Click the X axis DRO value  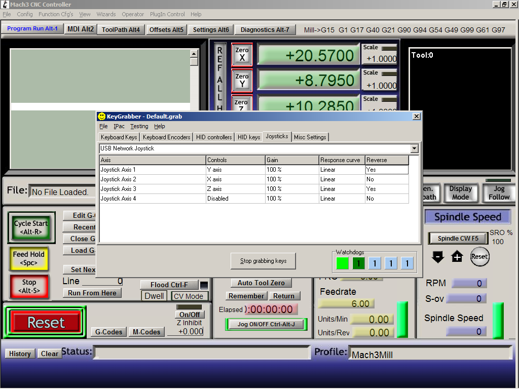(309, 55)
